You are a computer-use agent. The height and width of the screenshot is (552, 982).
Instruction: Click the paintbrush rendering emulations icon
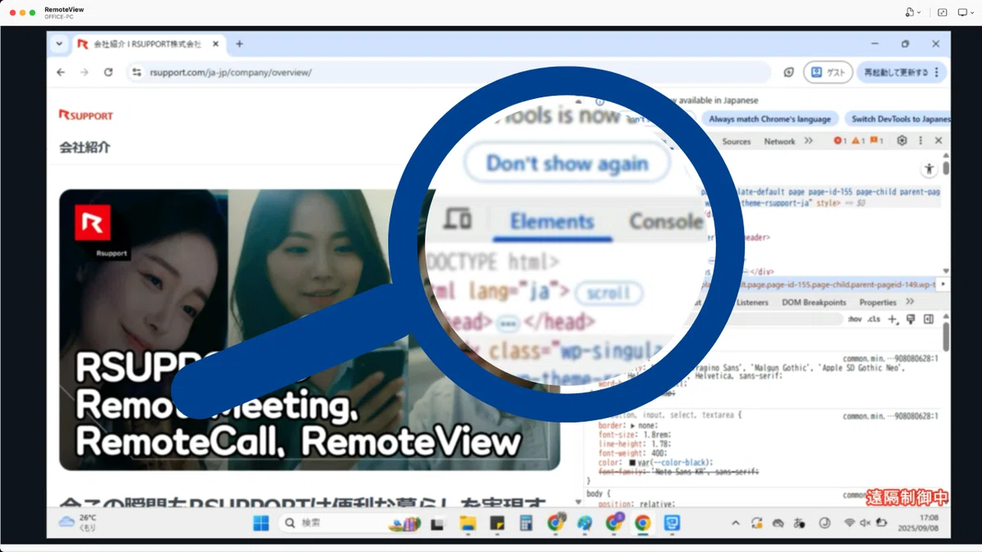pyautogui.click(x=911, y=319)
